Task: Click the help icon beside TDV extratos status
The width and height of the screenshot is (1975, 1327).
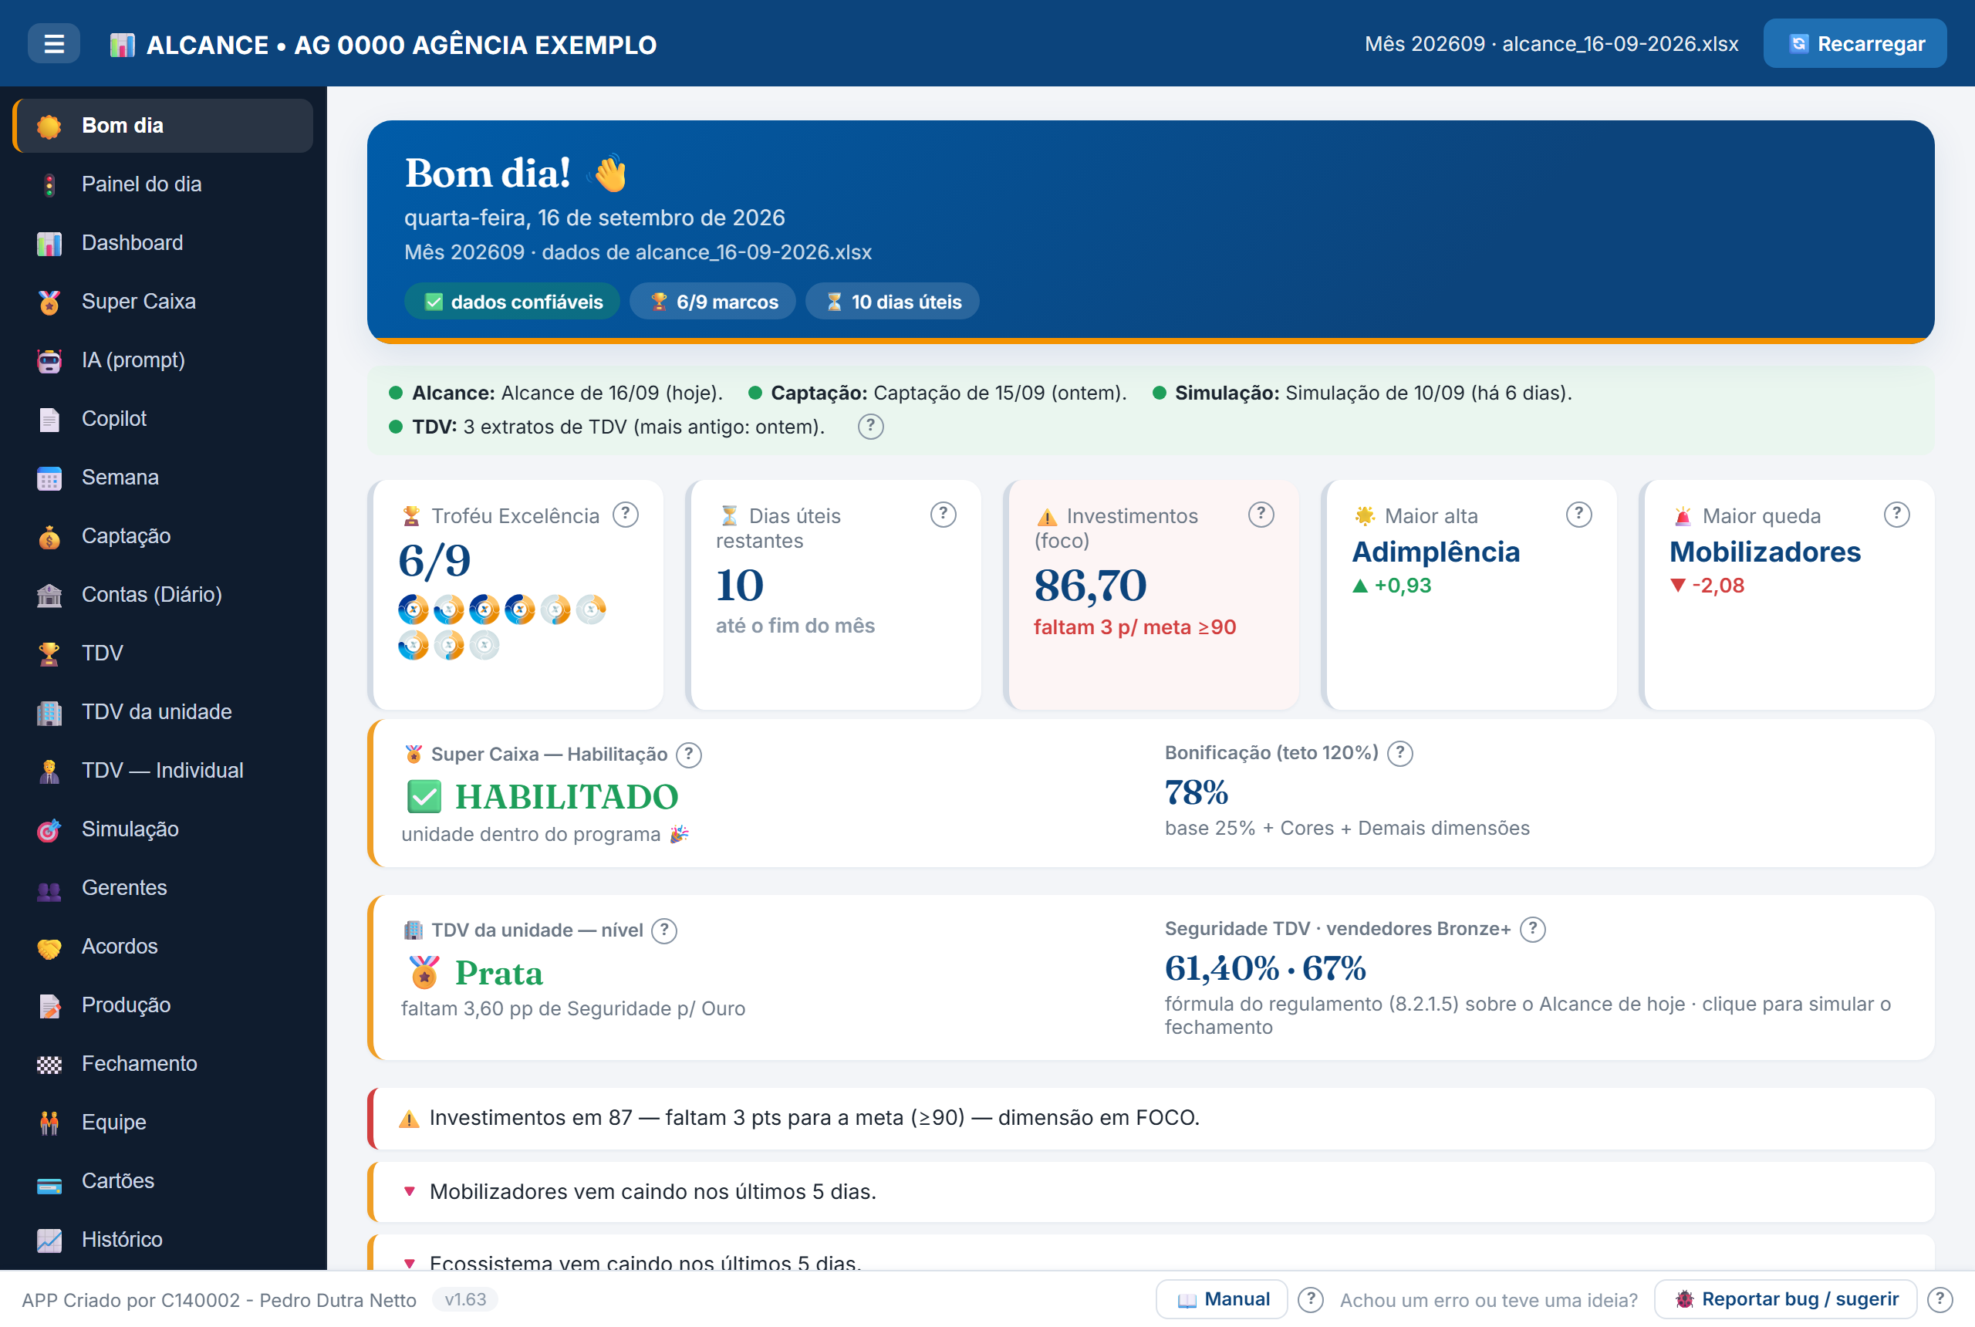Action: click(870, 427)
